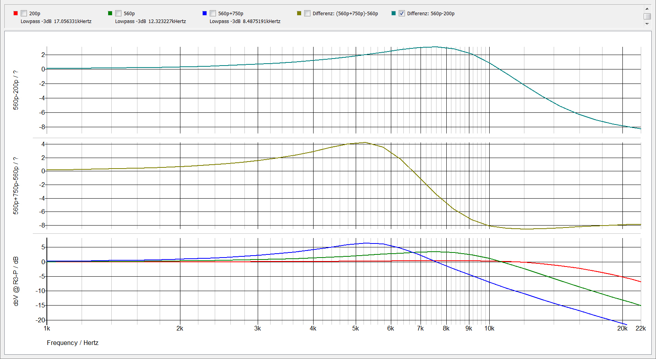This screenshot has height=359, width=656.
Task: Click the 3k frequency tick label
Action: point(258,329)
